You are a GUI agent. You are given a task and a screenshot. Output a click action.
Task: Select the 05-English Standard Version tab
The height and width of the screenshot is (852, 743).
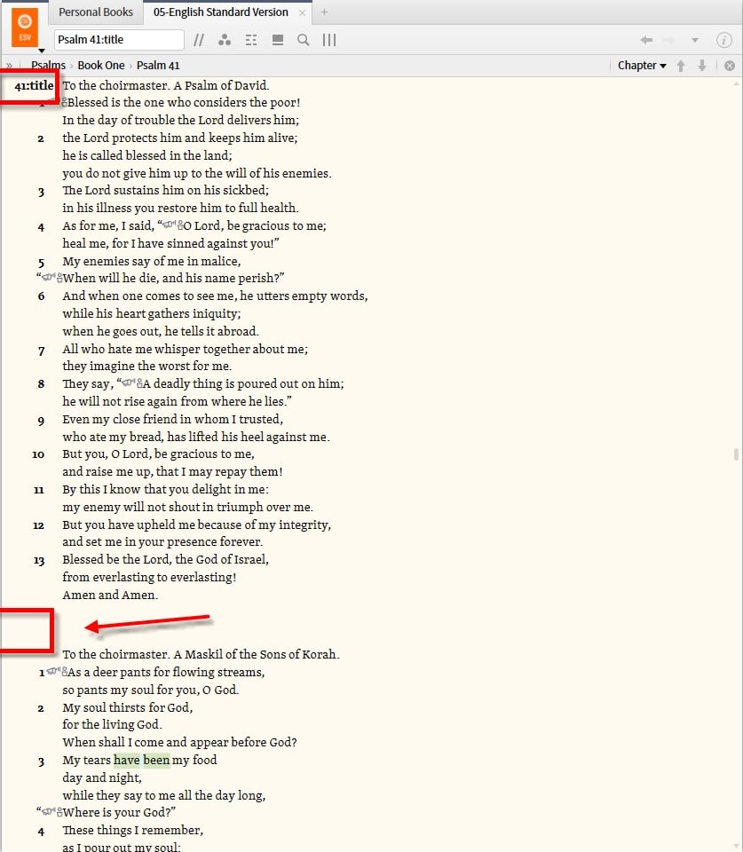[x=221, y=12]
